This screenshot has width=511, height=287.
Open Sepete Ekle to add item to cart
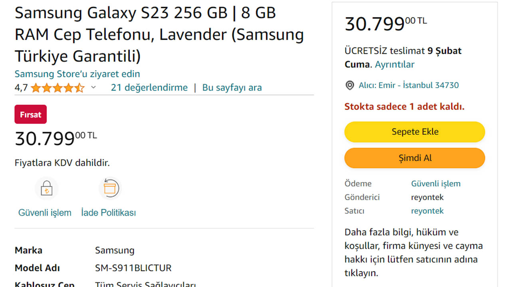[x=414, y=132]
